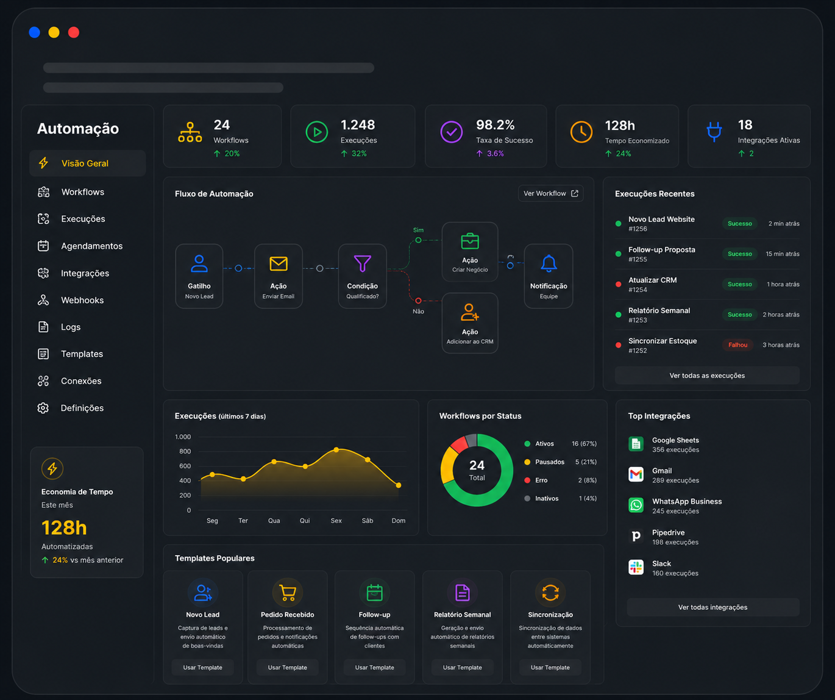Click the Google Sheets integration icon

(x=636, y=444)
